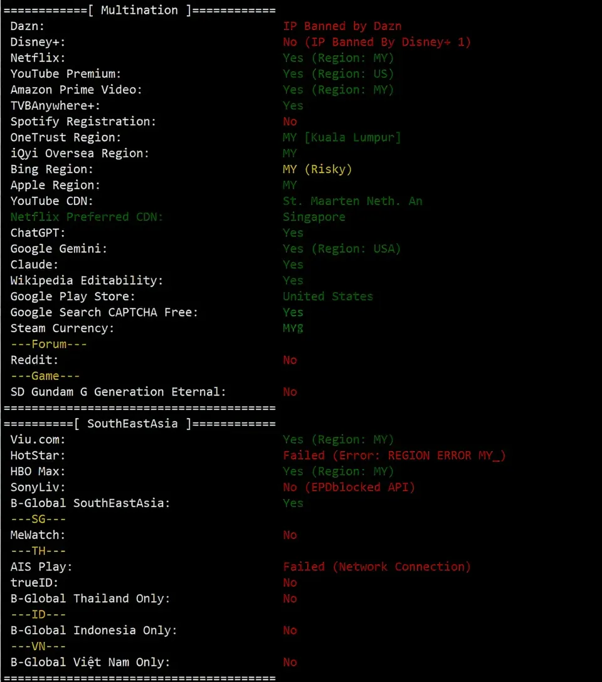Screen dimensions: 602x682
Task: Click 'Google Search CAPTCHA Free:' label
Action: pyautogui.click(x=104, y=312)
